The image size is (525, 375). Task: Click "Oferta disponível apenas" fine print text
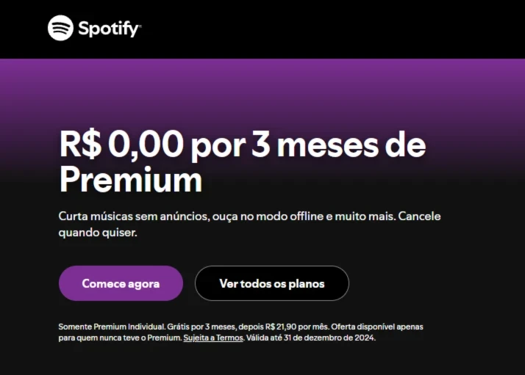pyautogui.click(x=377, y=327)
